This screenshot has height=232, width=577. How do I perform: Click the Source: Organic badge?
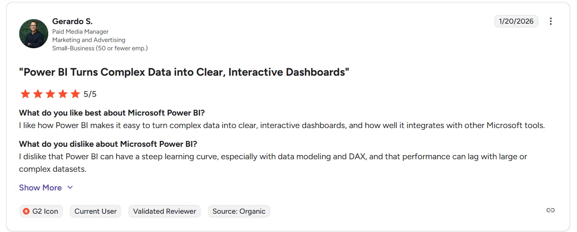point(239,211)
